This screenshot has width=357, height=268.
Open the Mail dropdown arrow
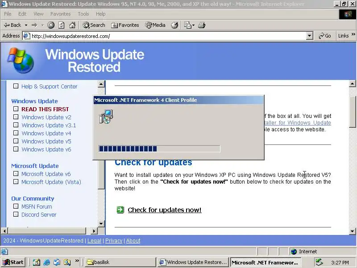coord(194,25)
